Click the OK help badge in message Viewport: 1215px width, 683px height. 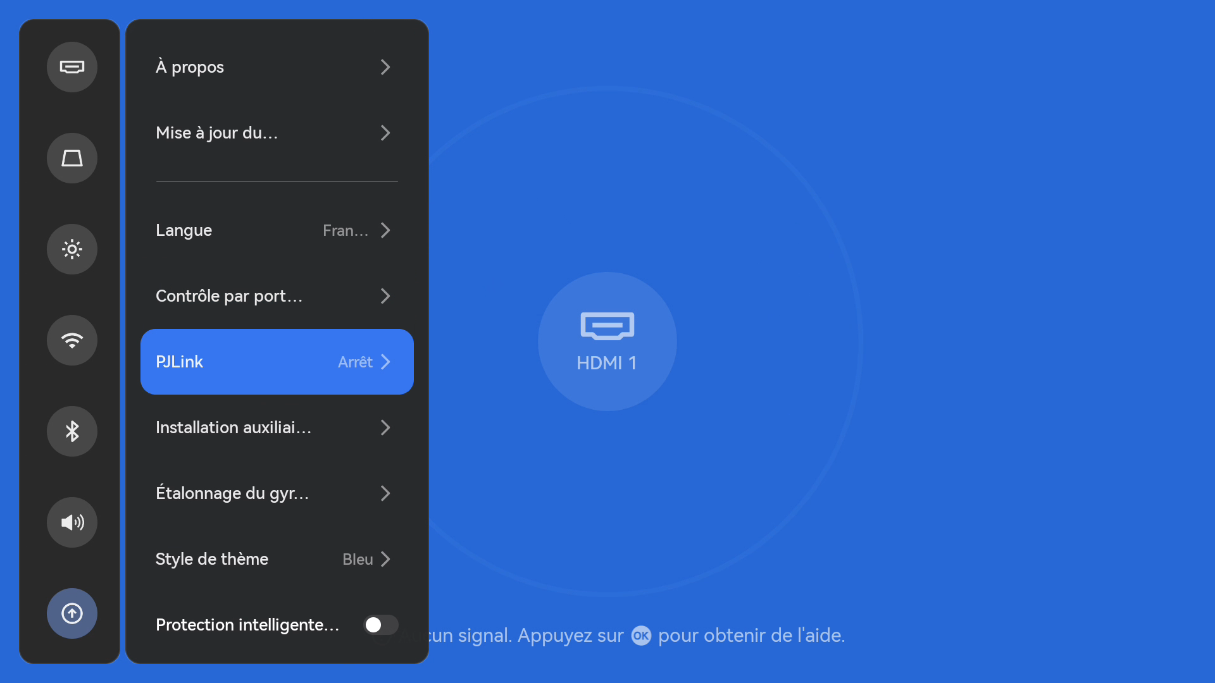(640, 636)
